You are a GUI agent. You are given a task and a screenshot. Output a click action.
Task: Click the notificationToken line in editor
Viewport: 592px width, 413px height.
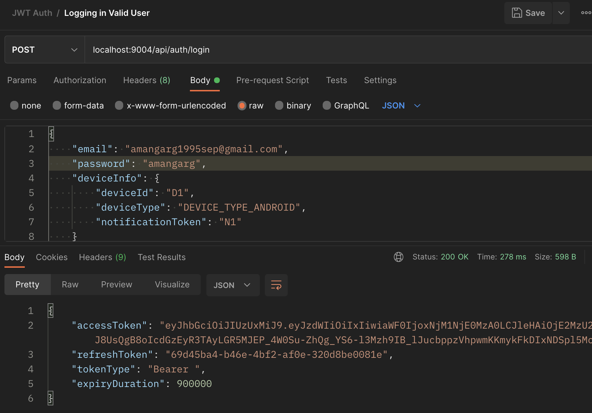pos(168,222)
